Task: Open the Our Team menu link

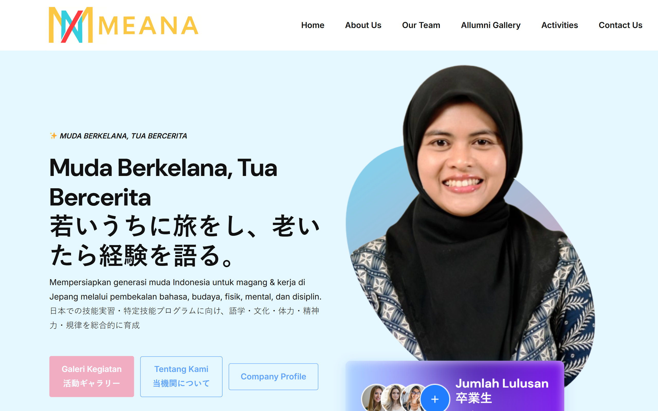Action: 421,25
